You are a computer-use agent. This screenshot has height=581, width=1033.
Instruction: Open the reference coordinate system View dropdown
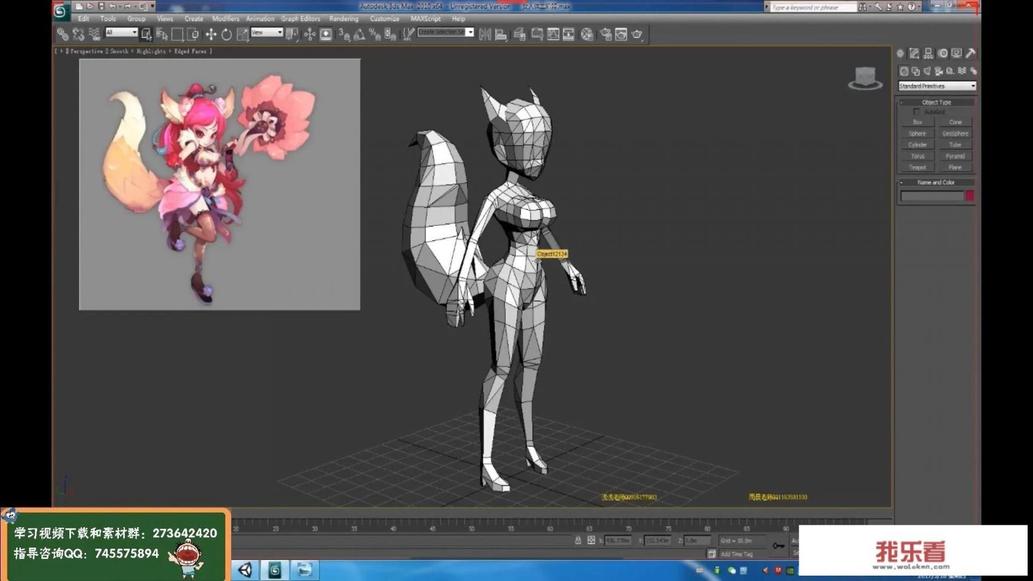point(267,32)
